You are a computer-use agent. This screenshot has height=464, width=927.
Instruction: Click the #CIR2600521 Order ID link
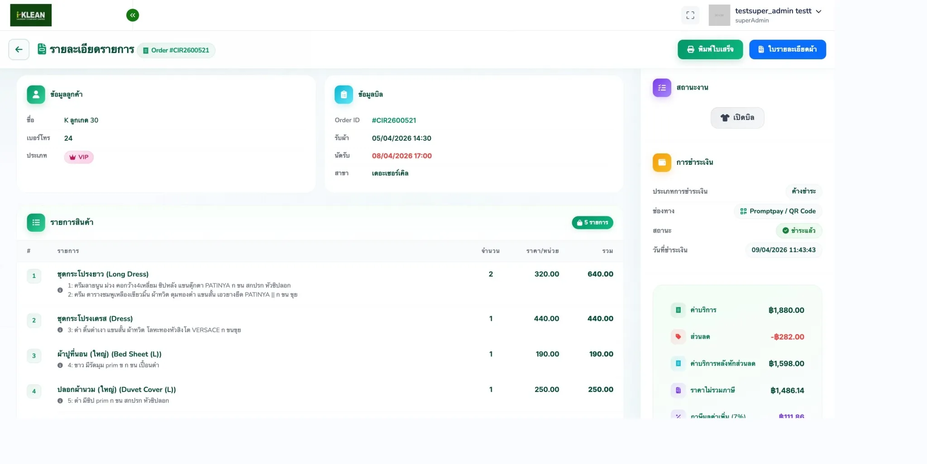point(394,120)
